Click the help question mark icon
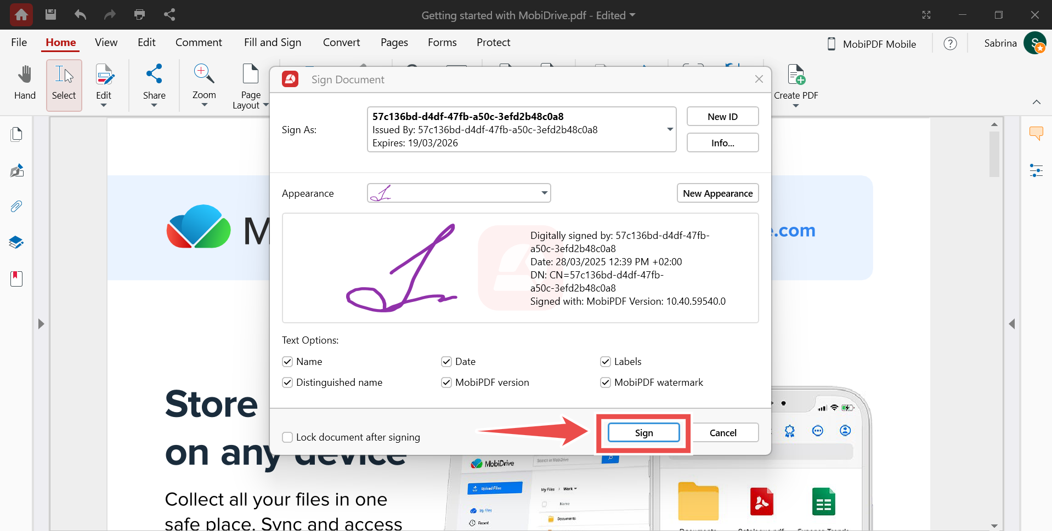 pos(950,44)
